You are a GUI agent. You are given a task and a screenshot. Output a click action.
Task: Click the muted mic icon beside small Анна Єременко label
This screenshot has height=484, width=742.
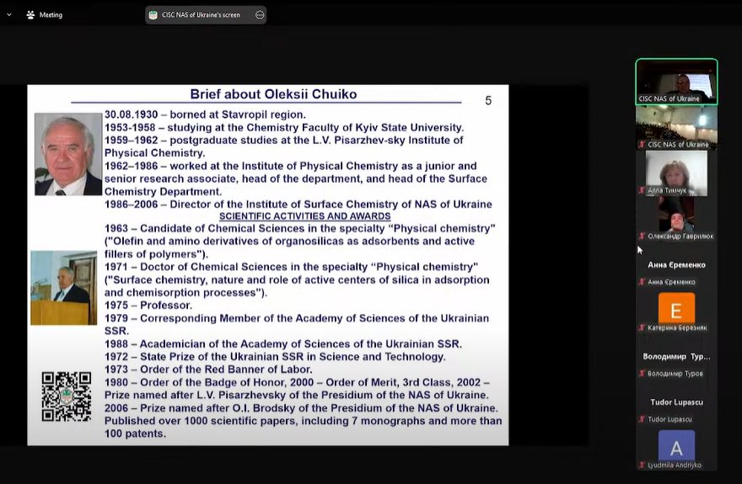pos(642,282)
